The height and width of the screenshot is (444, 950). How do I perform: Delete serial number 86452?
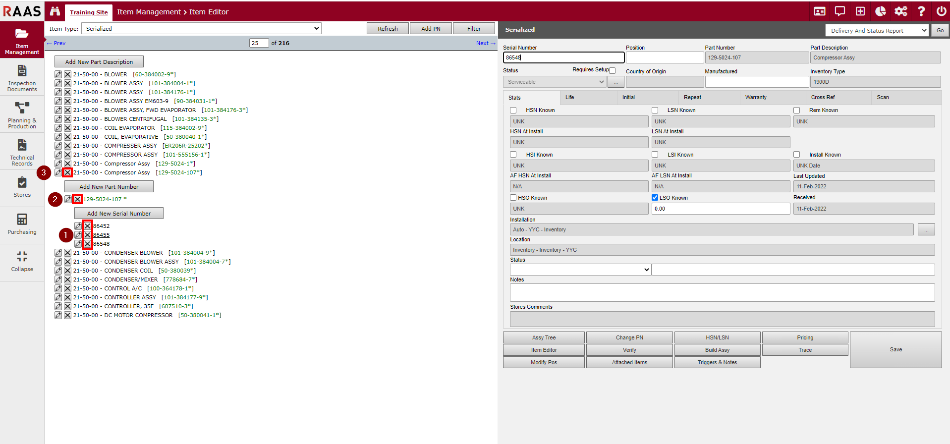pyautogui.click(x=88, y=226)
